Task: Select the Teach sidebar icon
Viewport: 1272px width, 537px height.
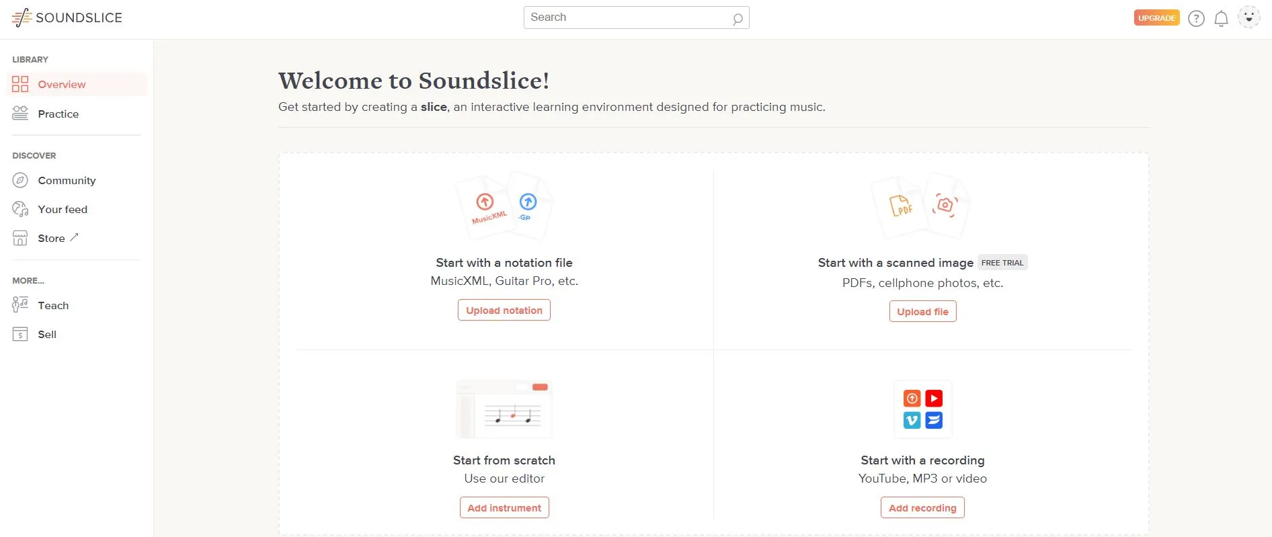Action: (x=19, y=304)
